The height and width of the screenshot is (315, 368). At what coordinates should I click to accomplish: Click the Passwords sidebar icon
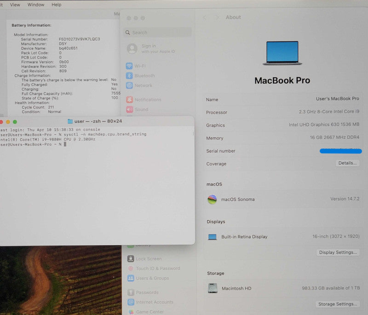pyautogui.click(x=131, y=292)
